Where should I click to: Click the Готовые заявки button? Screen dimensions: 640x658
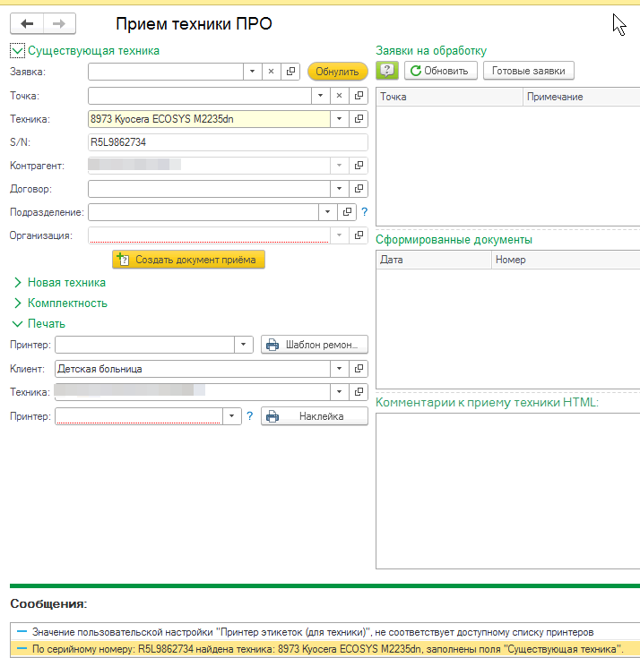pos(528,71)
